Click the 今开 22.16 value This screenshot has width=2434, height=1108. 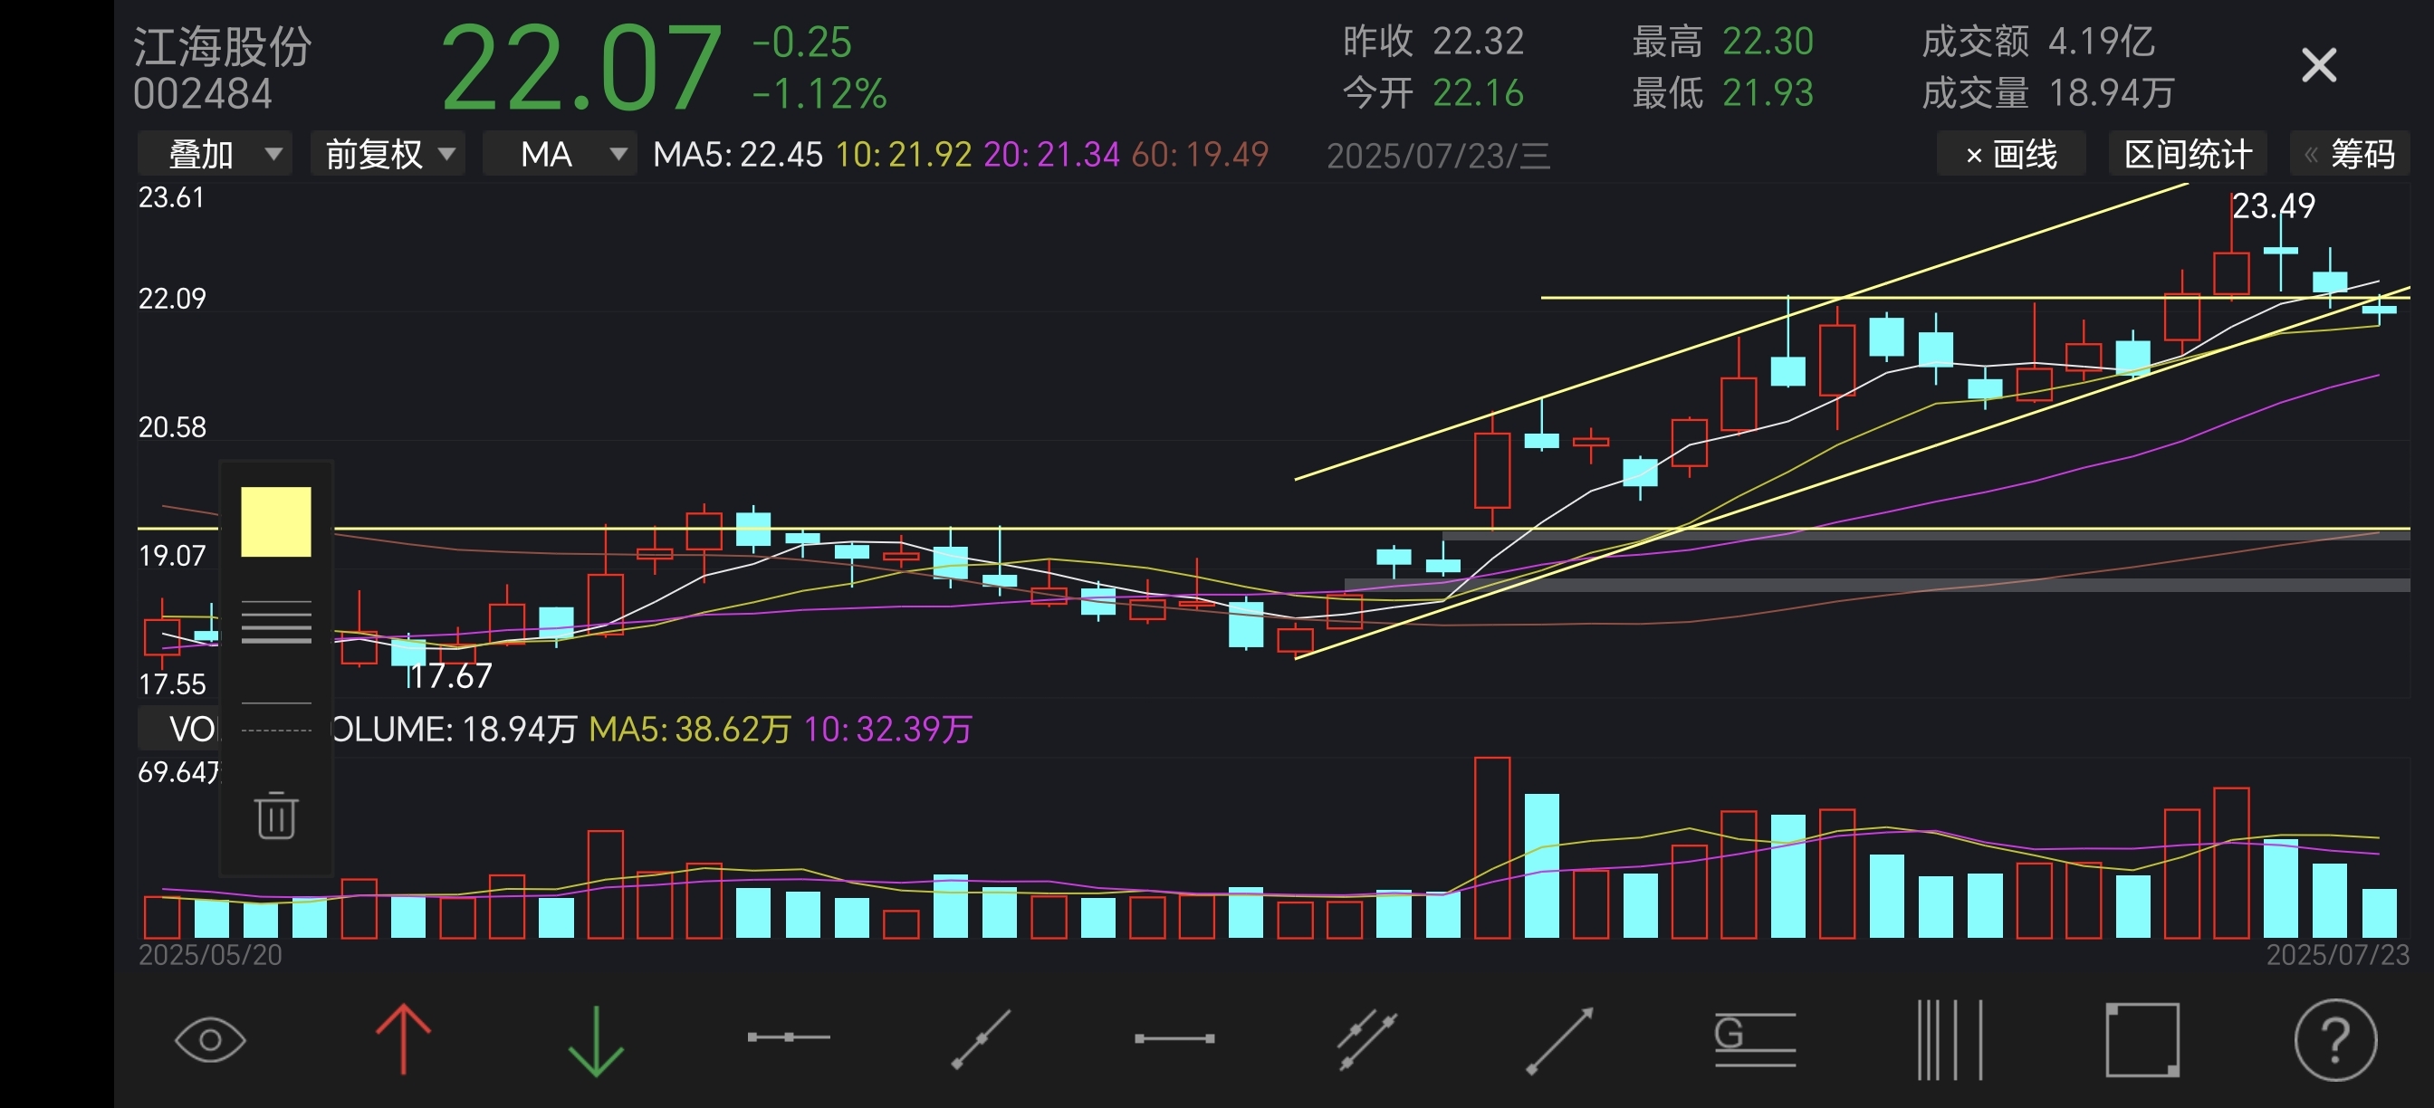1478,93
